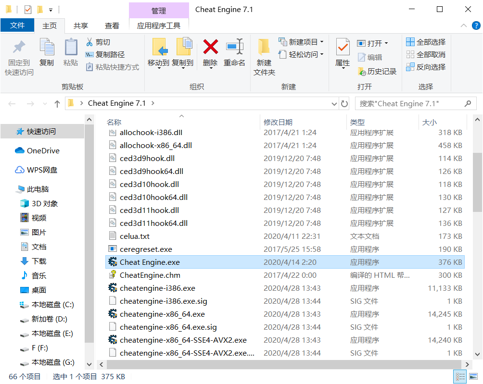
Task: Click the Paste (粘贴) ribbon icon
Action: tap(71, 48)
